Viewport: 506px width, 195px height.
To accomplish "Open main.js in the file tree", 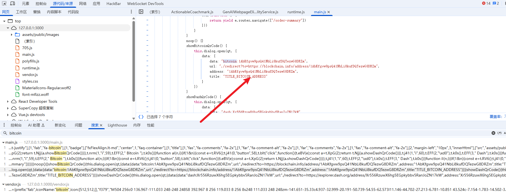I will (x=28, y=54).
